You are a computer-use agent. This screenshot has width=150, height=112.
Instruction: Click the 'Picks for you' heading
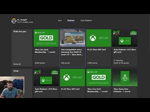[x=20, y=31]
